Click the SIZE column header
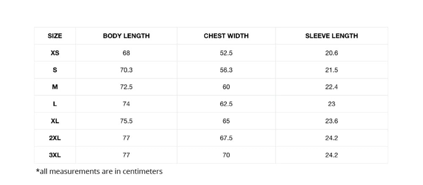Viewport: 423px width, 185px height. coord(55,36)
